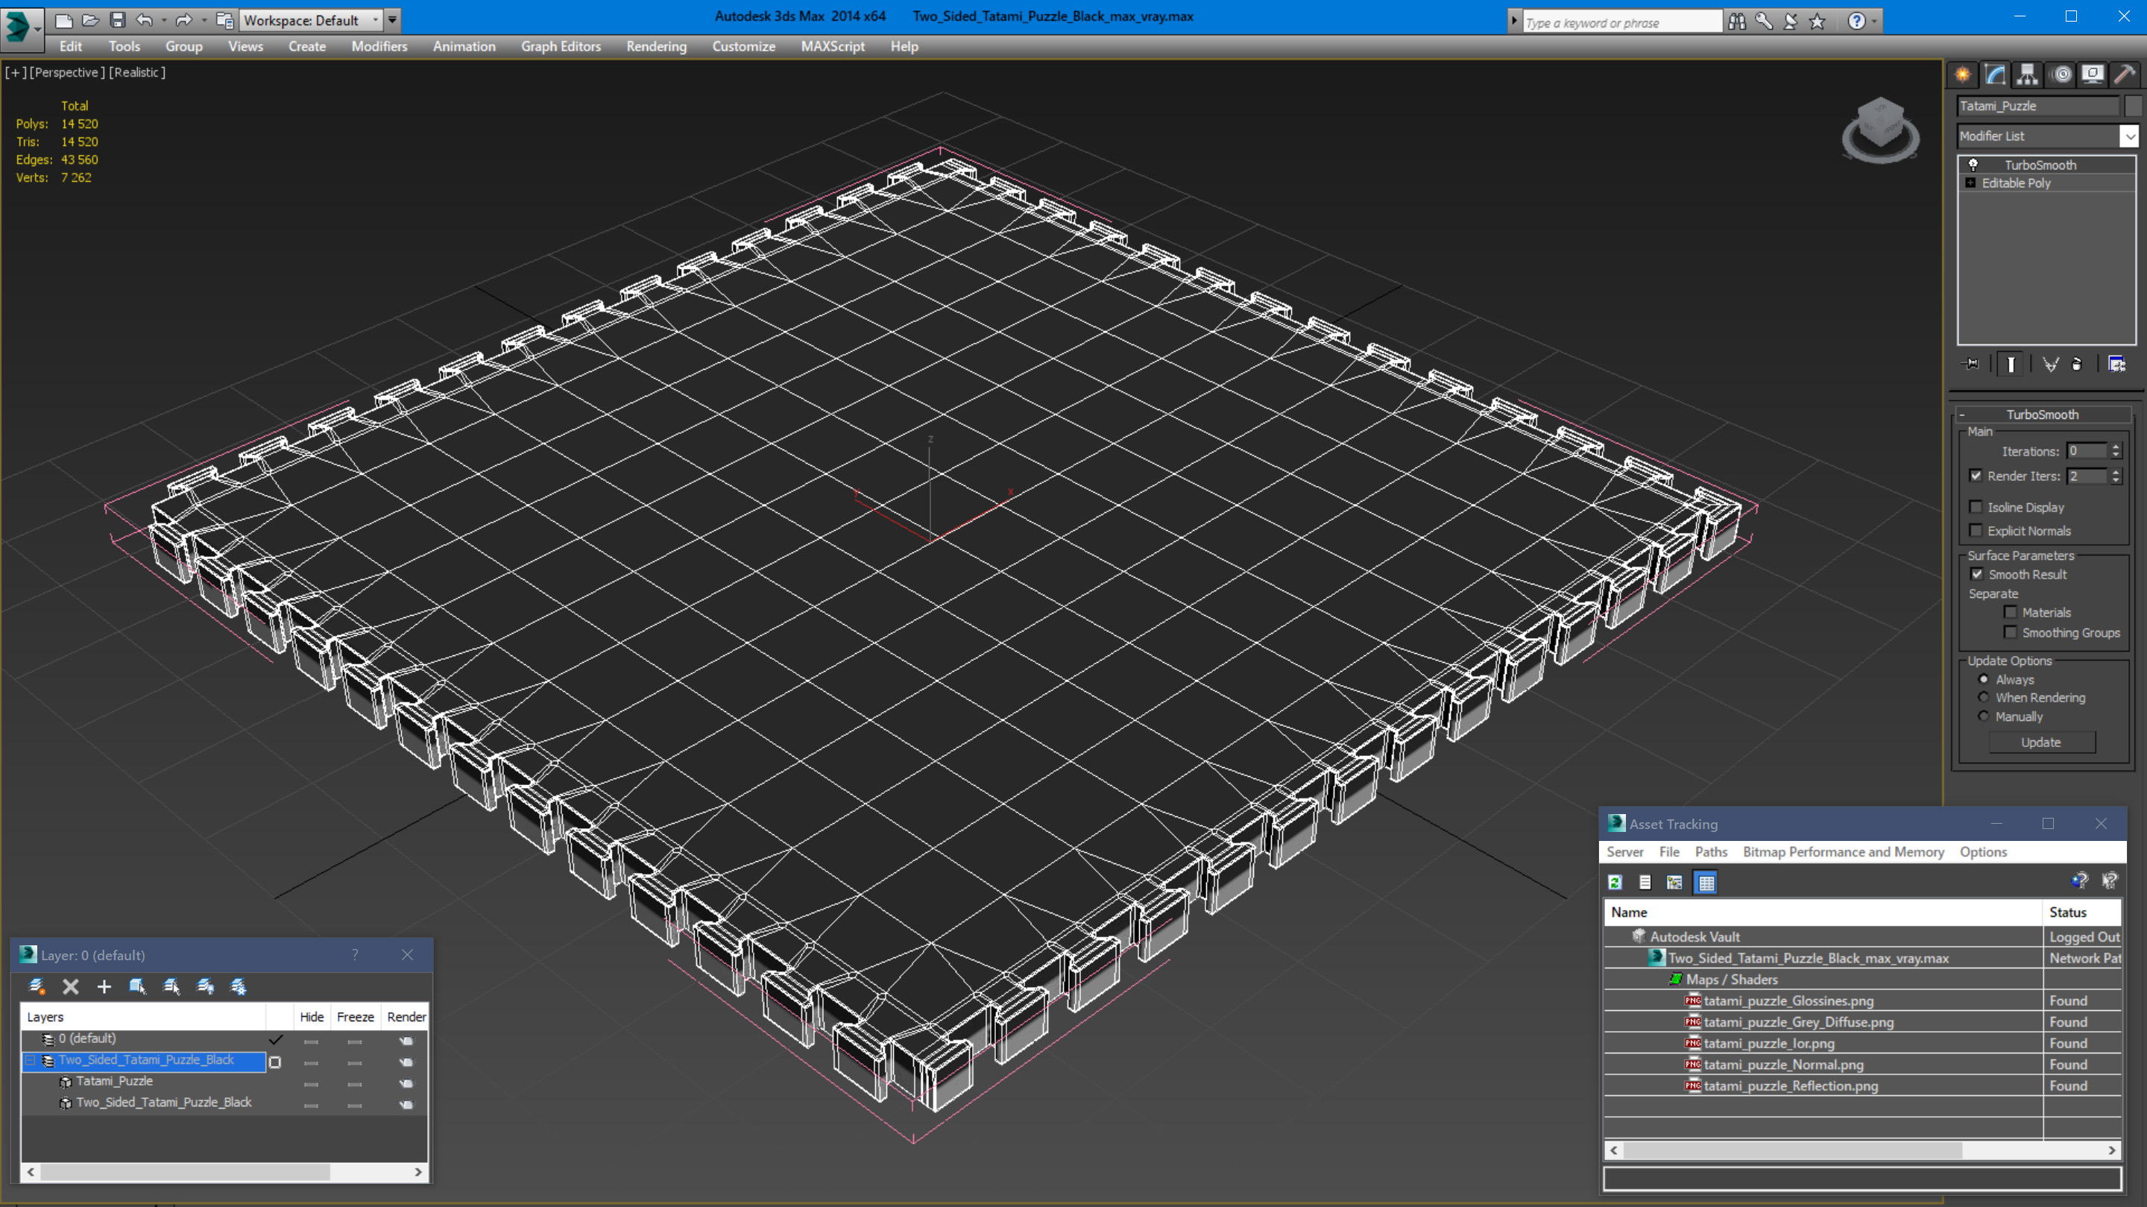Select the Tatami_Puzzle object in the layer list
This screenshot has height=1207, width=2147.
(x=114, y=1081)
